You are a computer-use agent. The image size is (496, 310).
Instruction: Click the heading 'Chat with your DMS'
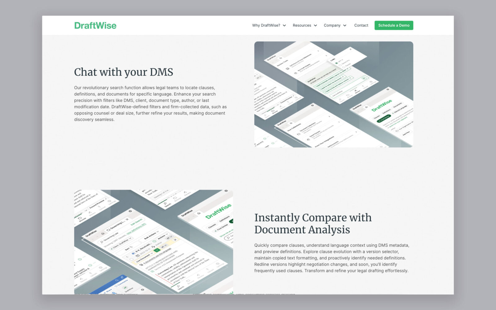(123, 72)
